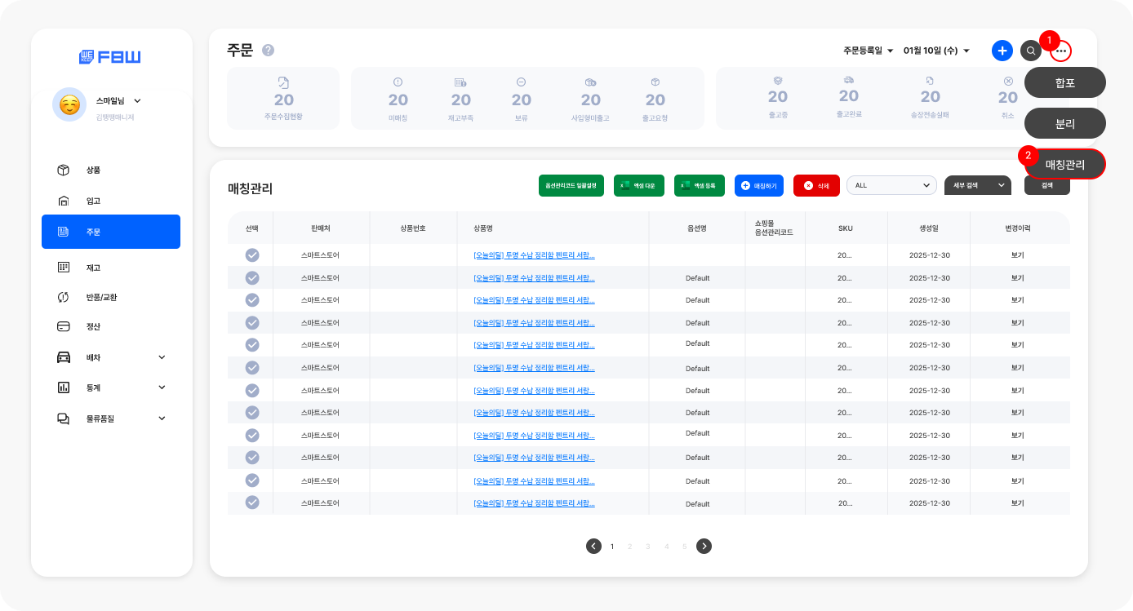
Task: Click the 엑셀 다운 button
Action: click(639, 185)
